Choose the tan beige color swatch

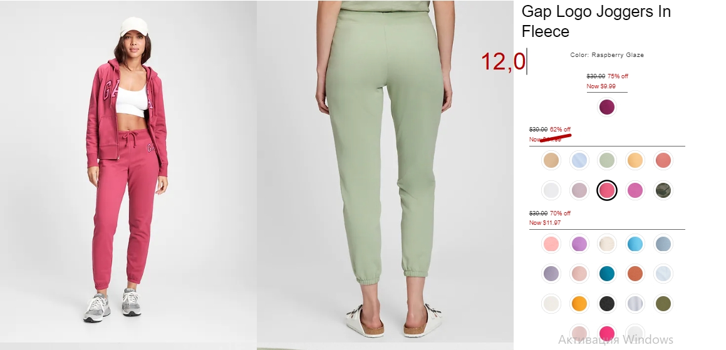[x=551, y=160]
